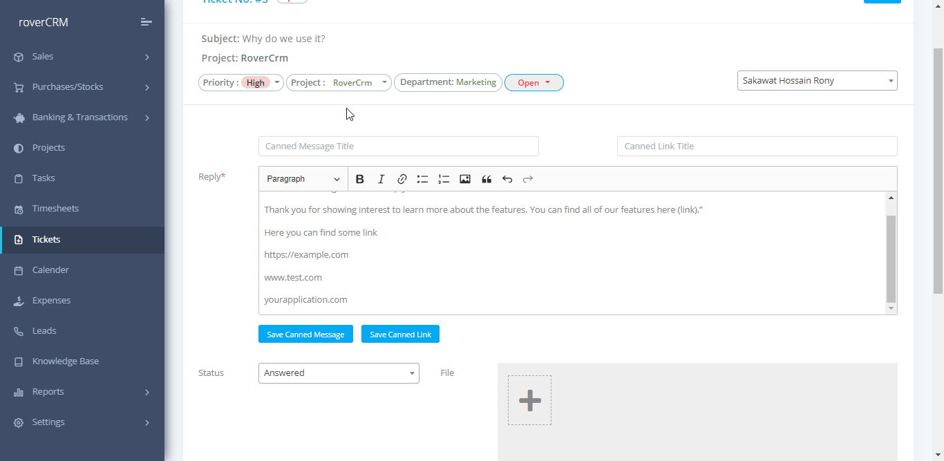
Task: Insert a link using the editor toolbar
Action: point(402,179)
